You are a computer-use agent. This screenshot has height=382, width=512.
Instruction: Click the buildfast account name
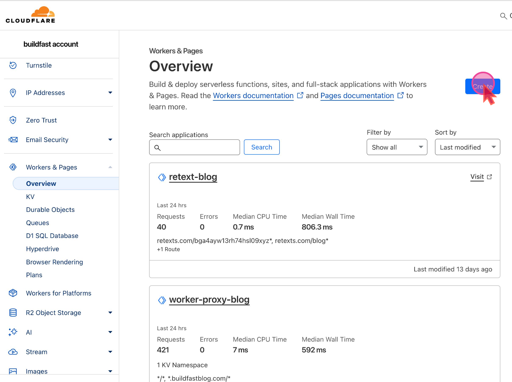pyautogui.click(x=51, y=44)
